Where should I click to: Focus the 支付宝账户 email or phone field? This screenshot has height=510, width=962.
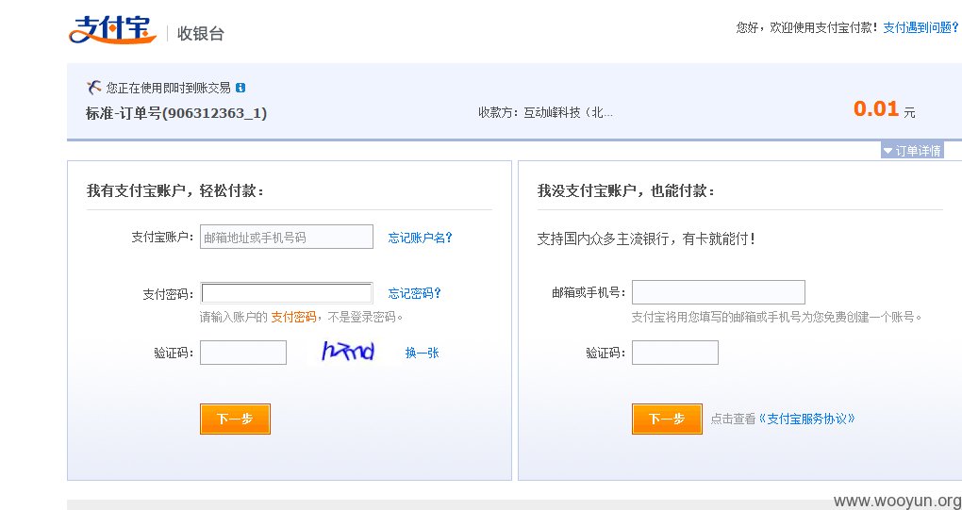[287, 237]
